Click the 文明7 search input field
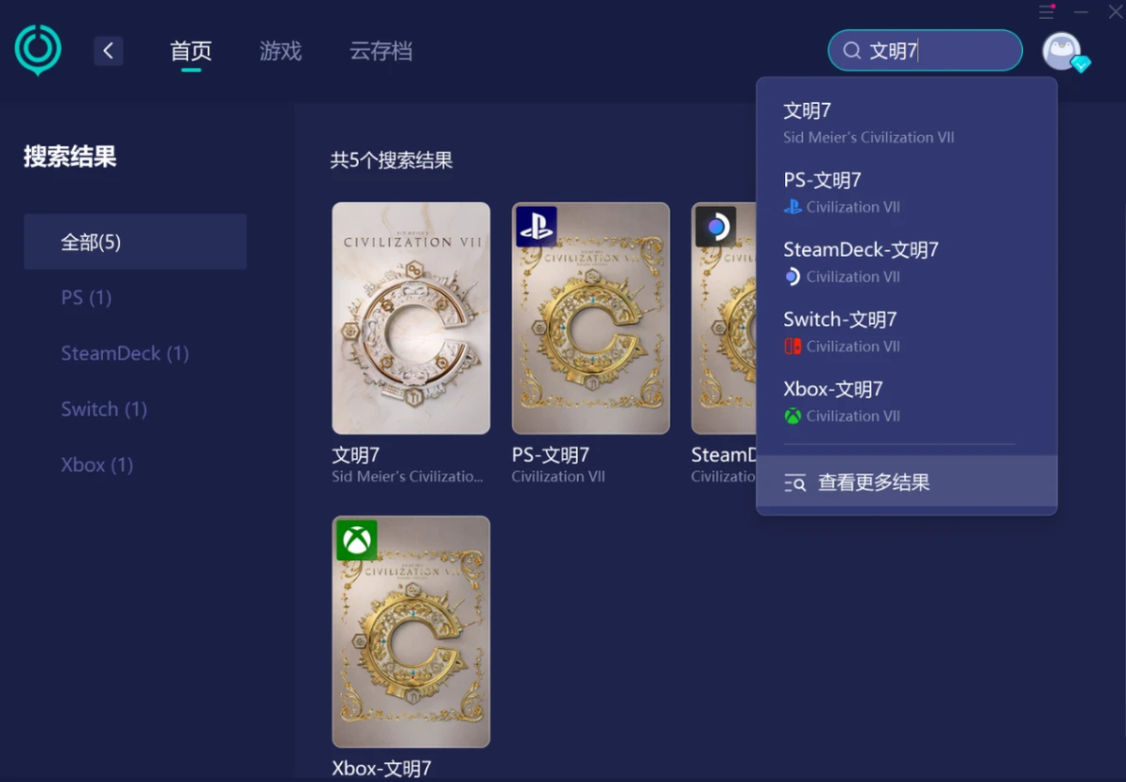 pos(925,50)
